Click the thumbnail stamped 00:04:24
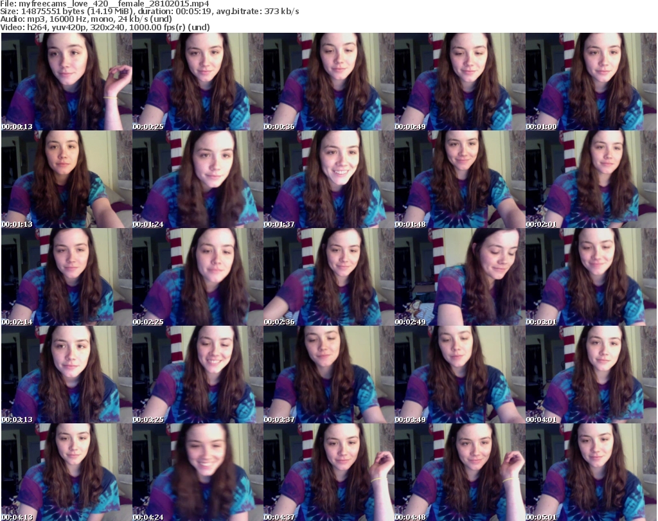This screenshot has width=658, height=521. [198, 472]
